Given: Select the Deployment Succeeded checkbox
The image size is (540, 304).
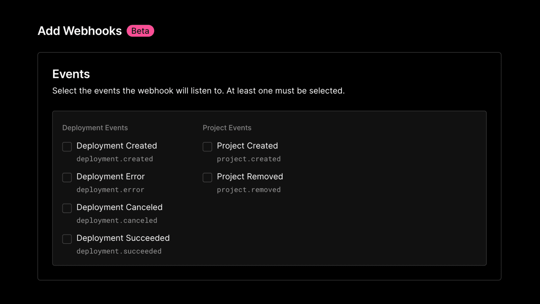Looking at the screenshot, I should [x=67, y=239].
